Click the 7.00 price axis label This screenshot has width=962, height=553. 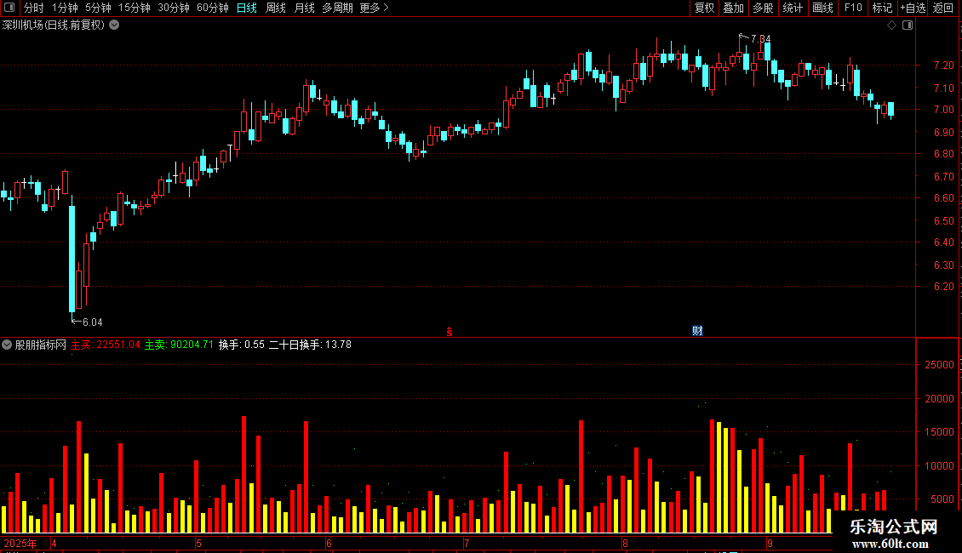(944, 110)
